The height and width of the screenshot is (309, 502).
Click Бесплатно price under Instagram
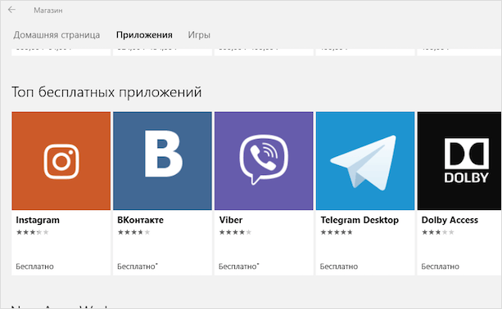pyautogui.click(x=34, y=266)
